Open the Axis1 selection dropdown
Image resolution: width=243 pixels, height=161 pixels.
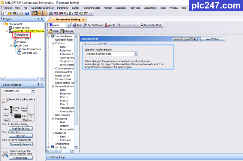[x=68, y=25]
